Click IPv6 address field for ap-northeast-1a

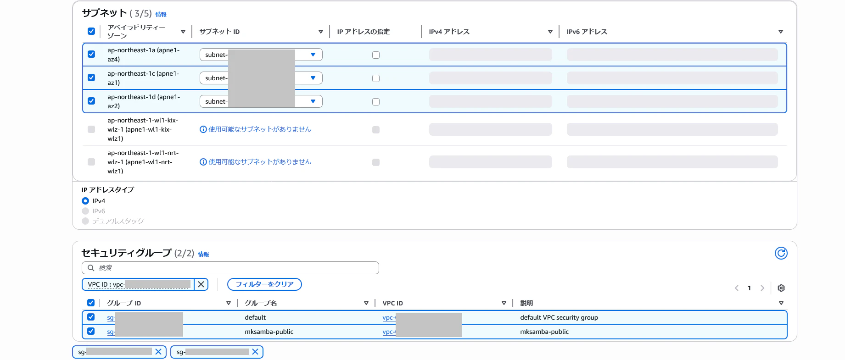pyautogui.click(x=672, y=55)
